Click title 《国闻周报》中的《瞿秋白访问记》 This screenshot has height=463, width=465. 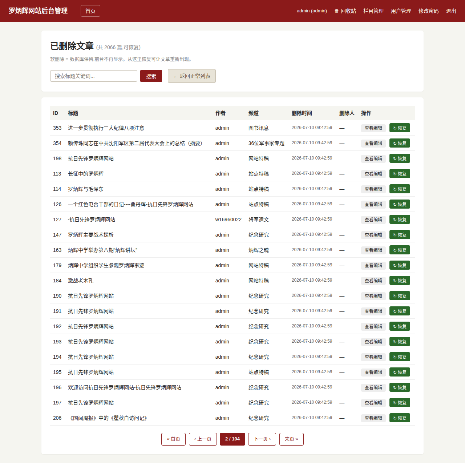pyautogui.click(x=108, y=418)
